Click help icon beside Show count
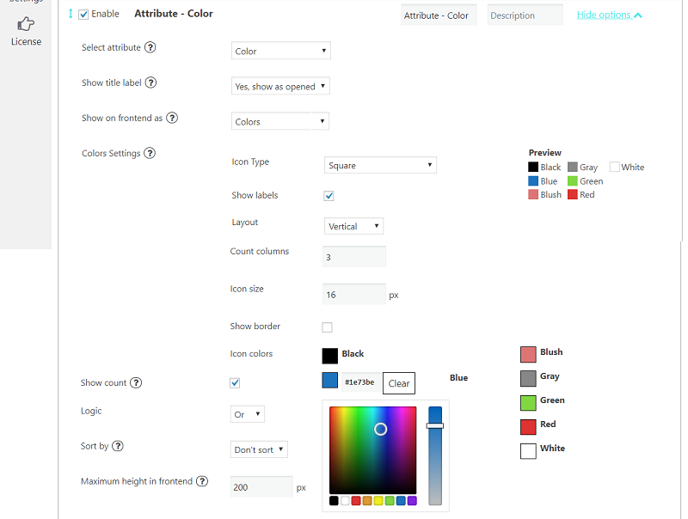This screenshot has width=688, height=519. click(136, 383)
